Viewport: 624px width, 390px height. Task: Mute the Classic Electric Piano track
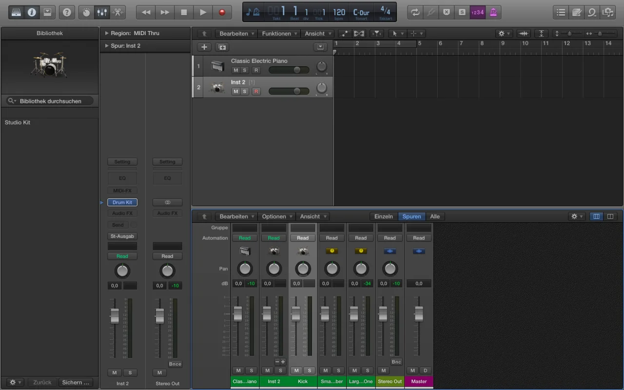coord(236,70)
